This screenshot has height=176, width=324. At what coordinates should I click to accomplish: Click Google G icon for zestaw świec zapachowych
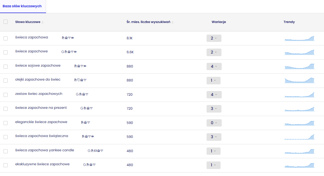(x=77, y=94)
